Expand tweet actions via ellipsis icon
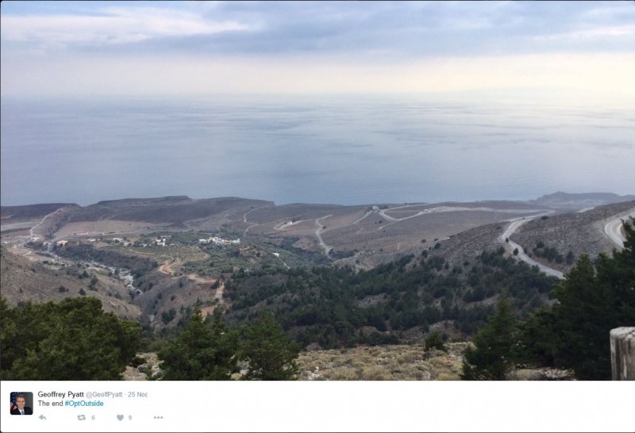 [x=158, y=418]
